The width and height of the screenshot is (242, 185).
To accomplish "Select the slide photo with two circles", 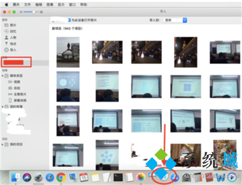I will (x=68, y=87).
